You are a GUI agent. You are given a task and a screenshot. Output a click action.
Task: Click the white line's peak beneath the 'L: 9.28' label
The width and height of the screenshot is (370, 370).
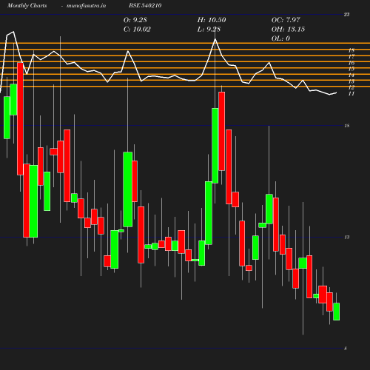coord(215,39)
